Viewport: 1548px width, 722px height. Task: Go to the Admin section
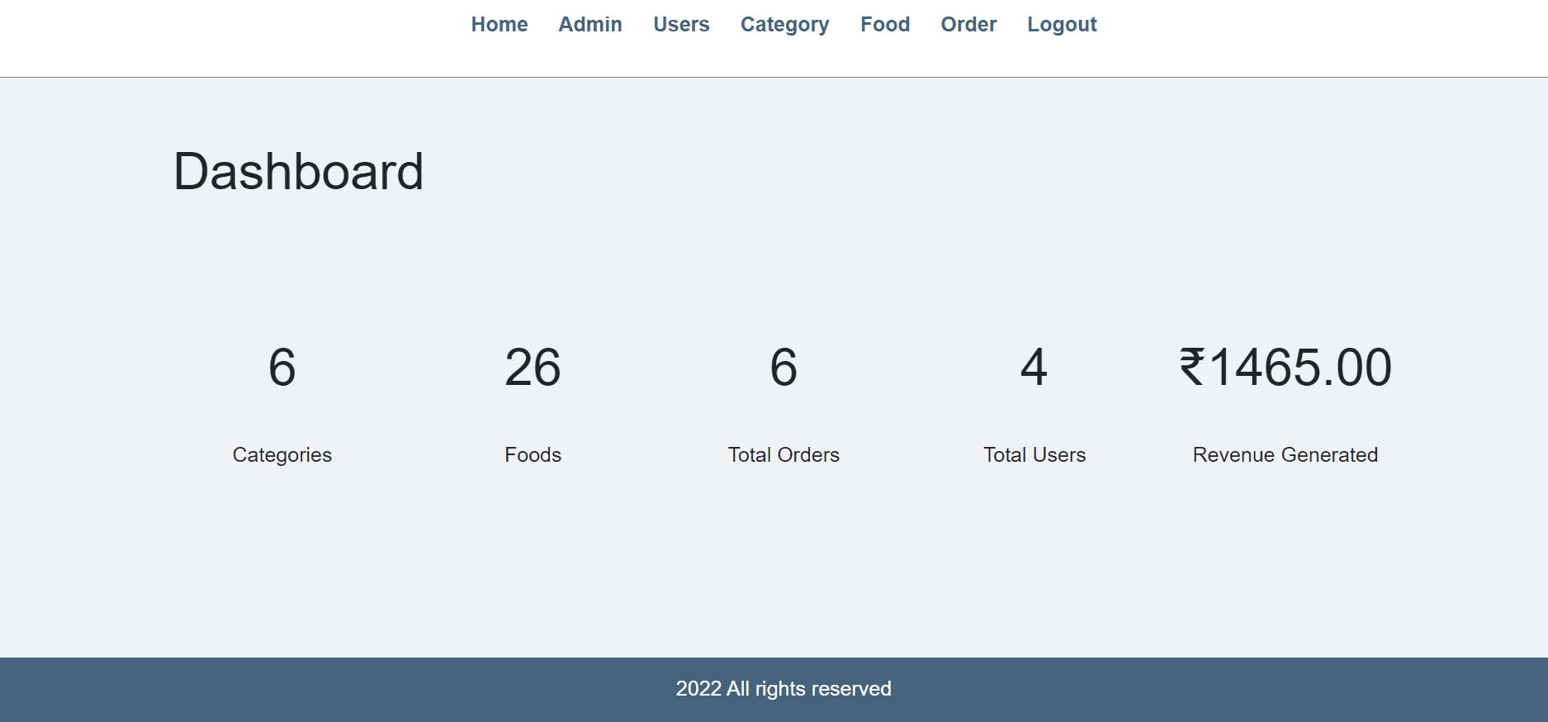(x=589, y=25)
